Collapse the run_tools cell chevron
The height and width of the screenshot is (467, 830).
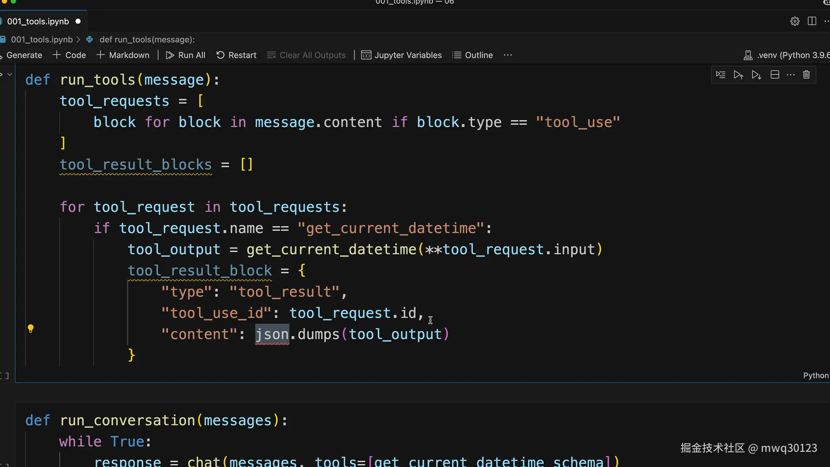(10, 74)
